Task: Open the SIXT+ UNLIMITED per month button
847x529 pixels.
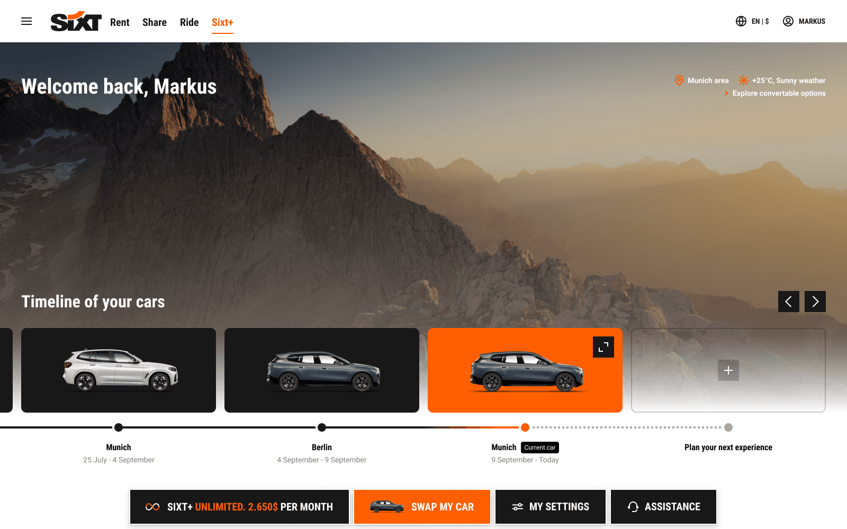Action: point(239,507)
